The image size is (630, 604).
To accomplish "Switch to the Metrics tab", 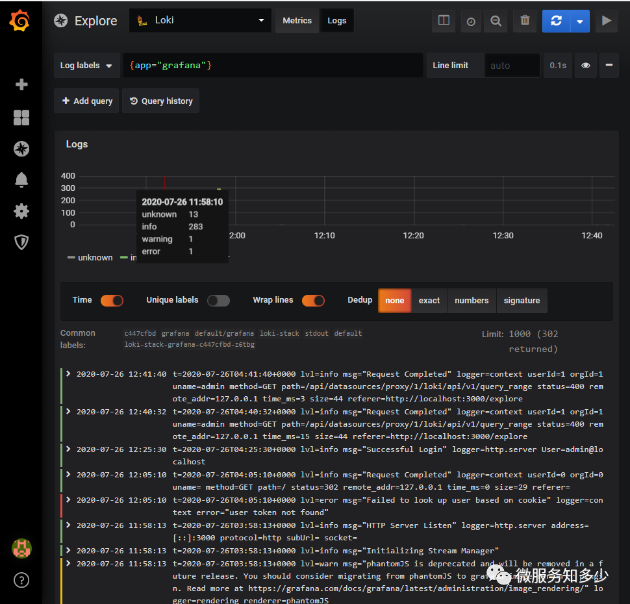I will 297,21.
